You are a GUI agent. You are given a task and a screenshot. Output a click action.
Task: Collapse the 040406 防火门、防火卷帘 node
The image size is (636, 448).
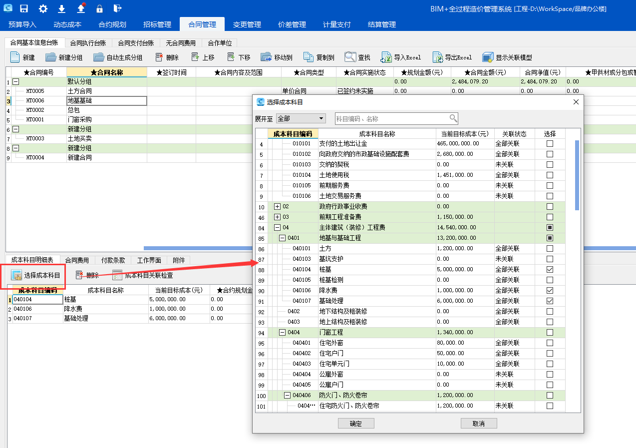[287, 395]
